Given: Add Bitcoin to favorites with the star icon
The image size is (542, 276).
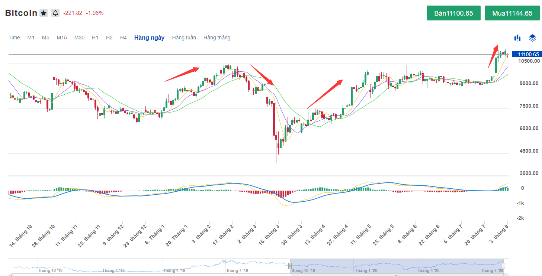Looking at the screenshot, I should point(44,13).
